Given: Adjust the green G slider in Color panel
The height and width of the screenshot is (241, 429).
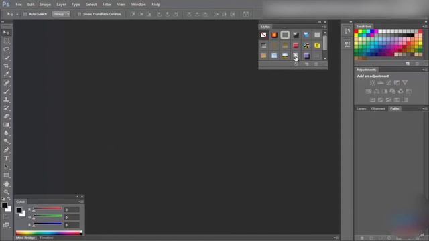Looking at the screenshot, I should click(48, 217).
